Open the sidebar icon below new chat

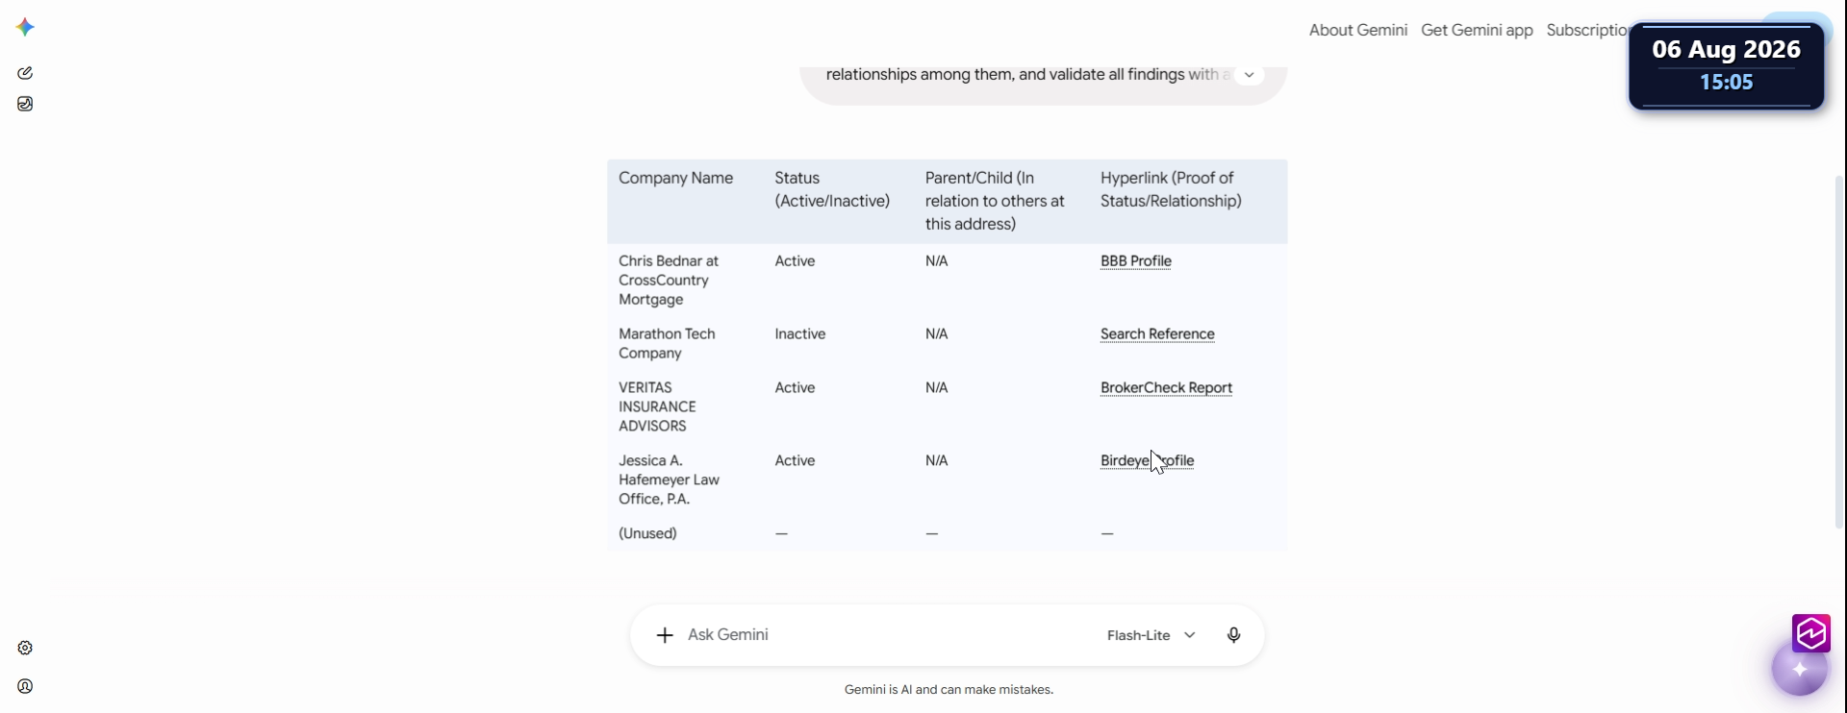25,104
